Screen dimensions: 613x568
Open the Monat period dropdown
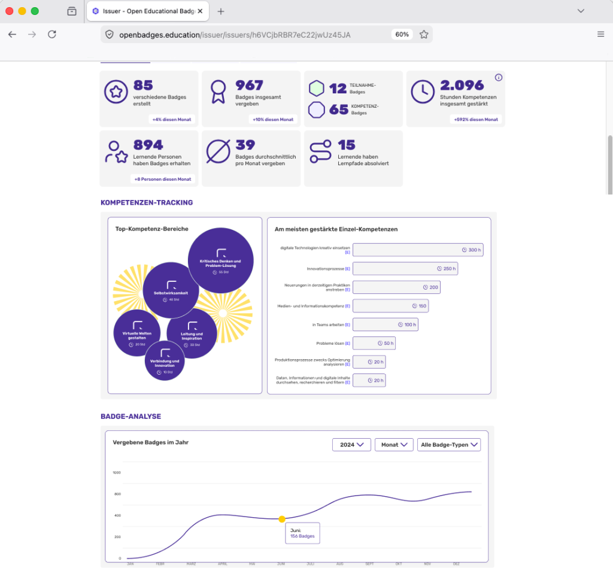click(x=394, y=445)
